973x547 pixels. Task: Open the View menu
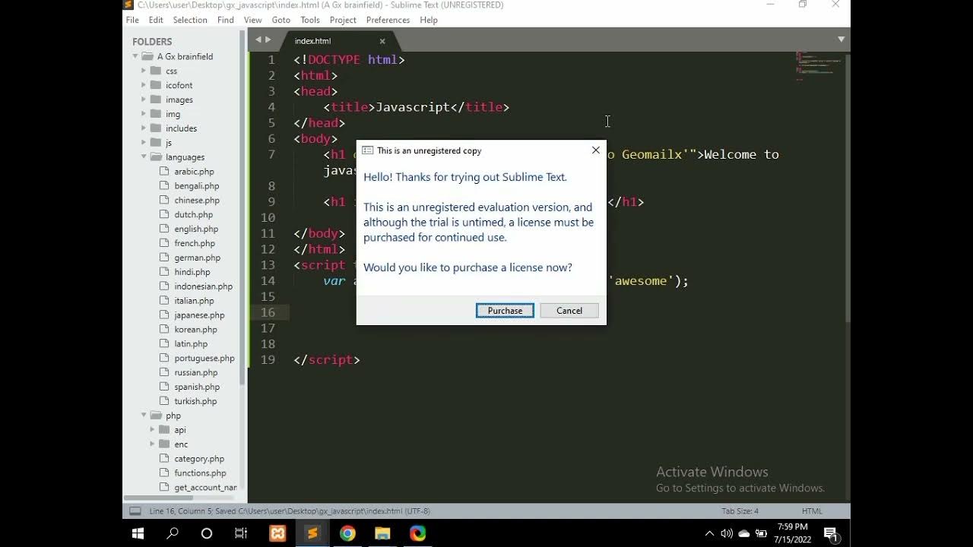coord(253,20)
